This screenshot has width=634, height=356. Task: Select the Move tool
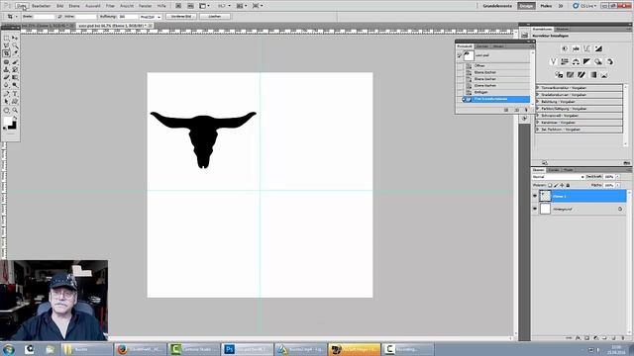click(x=15, y=38)
